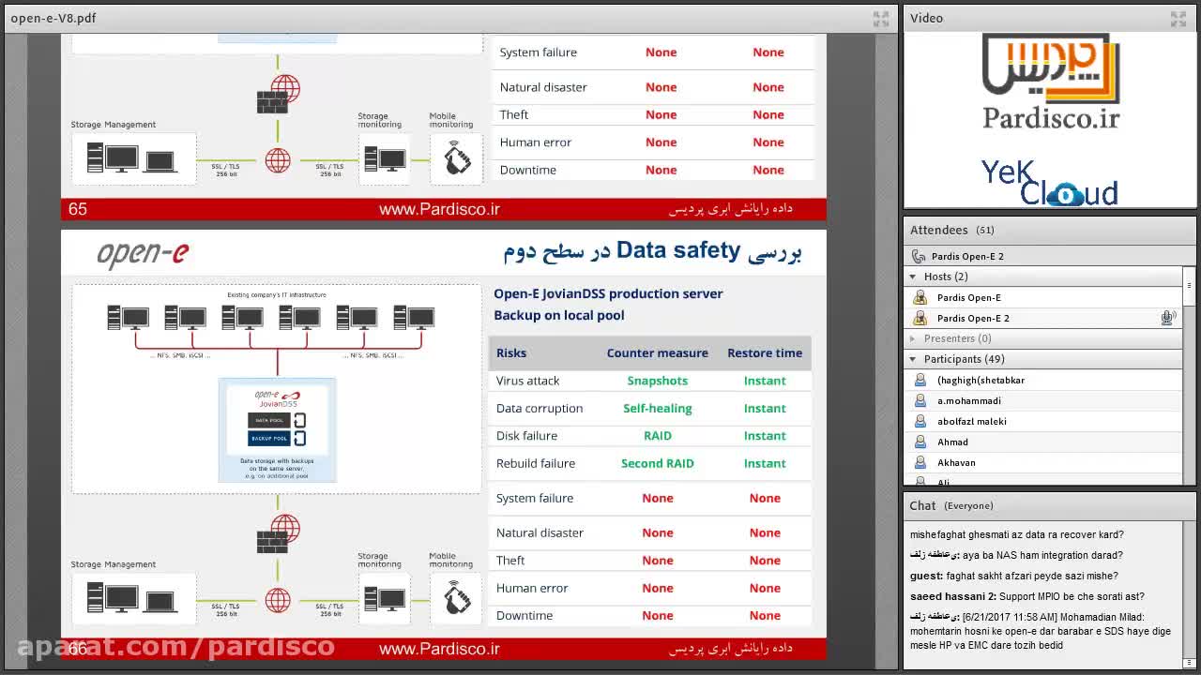Collapse the Hosts (2) group
This screenshot has height=675, width=1201.
pyautogui.click(x=913, y=277)
